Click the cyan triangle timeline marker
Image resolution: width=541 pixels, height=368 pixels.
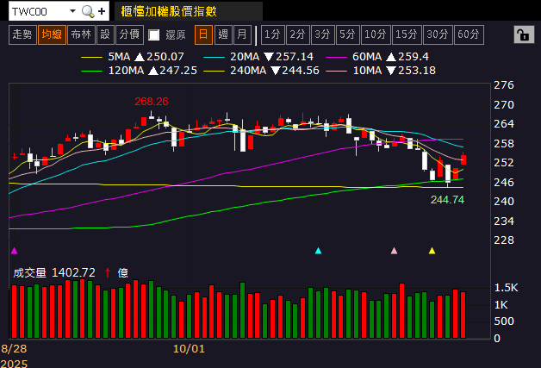point(318,251)
